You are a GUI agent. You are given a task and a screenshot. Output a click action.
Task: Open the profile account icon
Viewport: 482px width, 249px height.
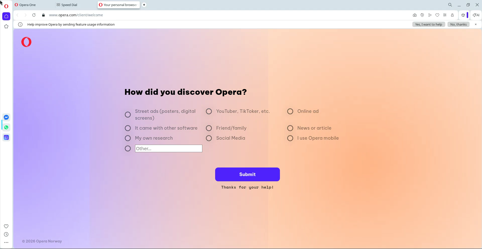[x=452, y=15]
